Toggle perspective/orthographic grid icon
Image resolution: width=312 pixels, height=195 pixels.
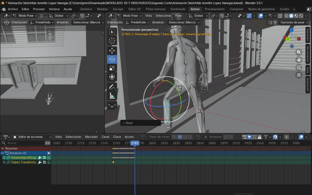pos(299,75)
